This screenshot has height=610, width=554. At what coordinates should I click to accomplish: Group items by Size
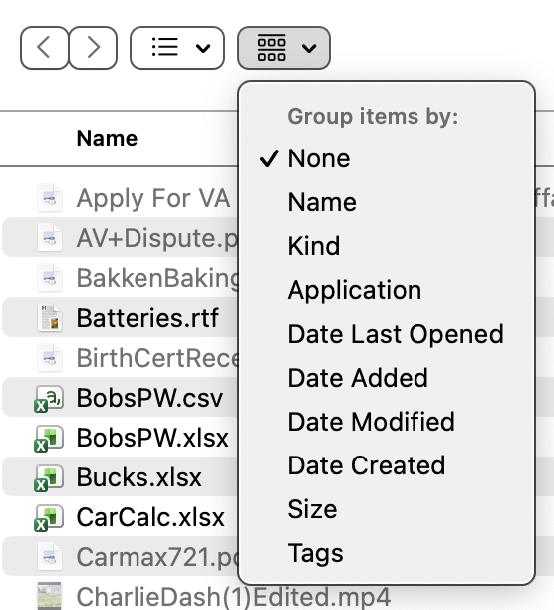pyautogui.click(x=312, y=509)
